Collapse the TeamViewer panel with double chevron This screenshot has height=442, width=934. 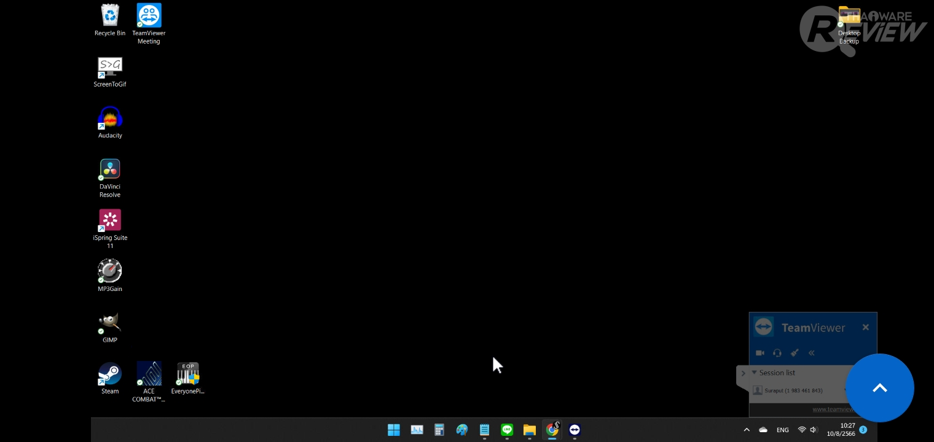pyautogui.click(x=812, y=353)
